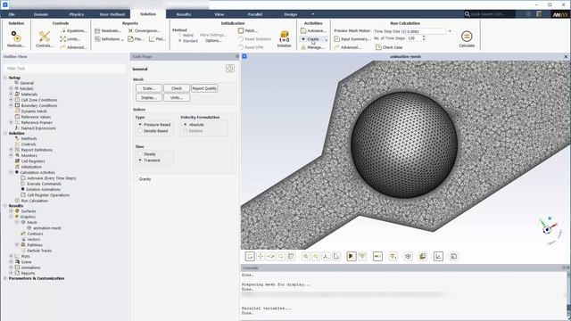Click the Time Step Size input field
The image size is (571, 321).
pyautogui.click(x=426, y=31)
